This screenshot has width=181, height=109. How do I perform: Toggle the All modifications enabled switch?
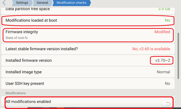[166, 104]
